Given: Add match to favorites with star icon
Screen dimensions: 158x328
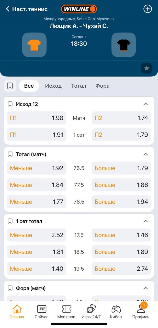Looking at the screenshot, I should tap(146, 68).
